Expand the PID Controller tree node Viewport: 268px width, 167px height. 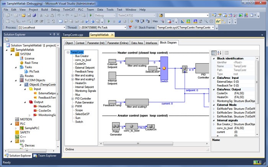[x=72, y=98]
